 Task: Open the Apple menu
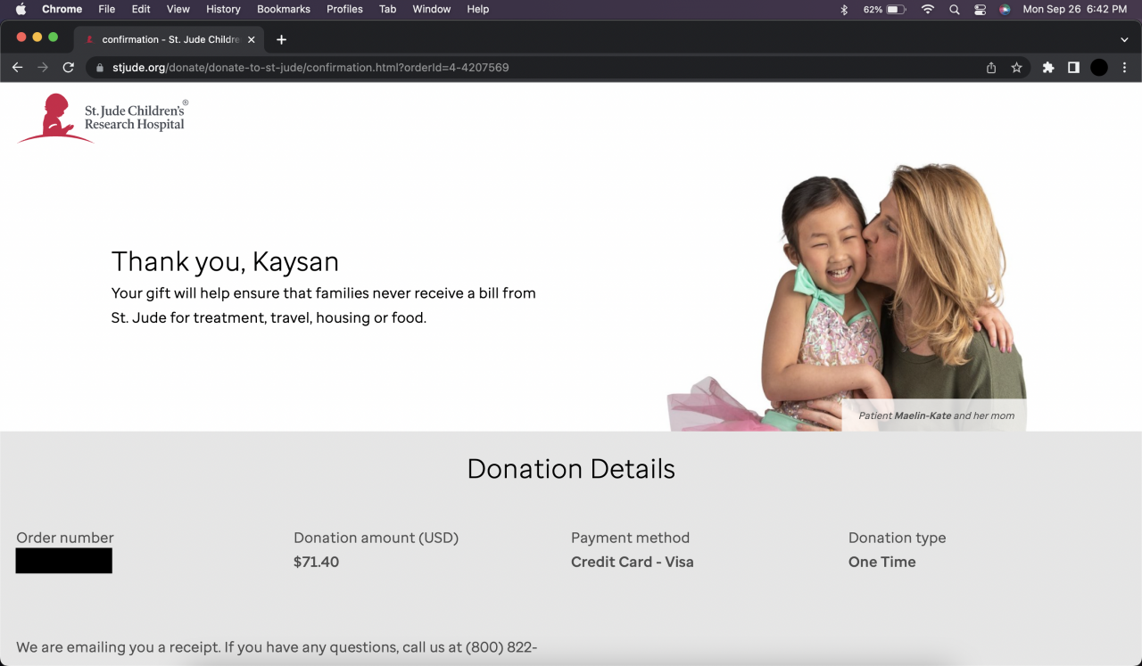coord(21,9)
